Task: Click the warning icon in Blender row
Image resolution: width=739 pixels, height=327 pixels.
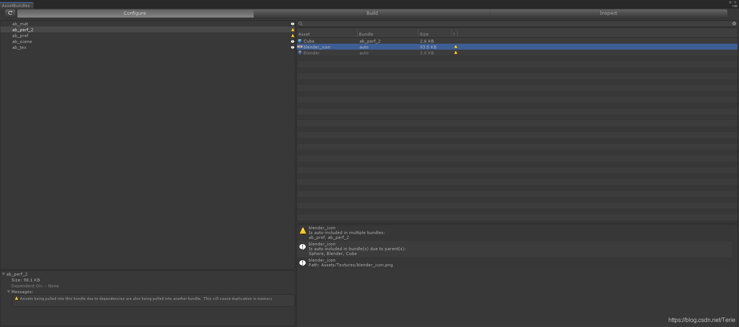Action: click(456, 53)
